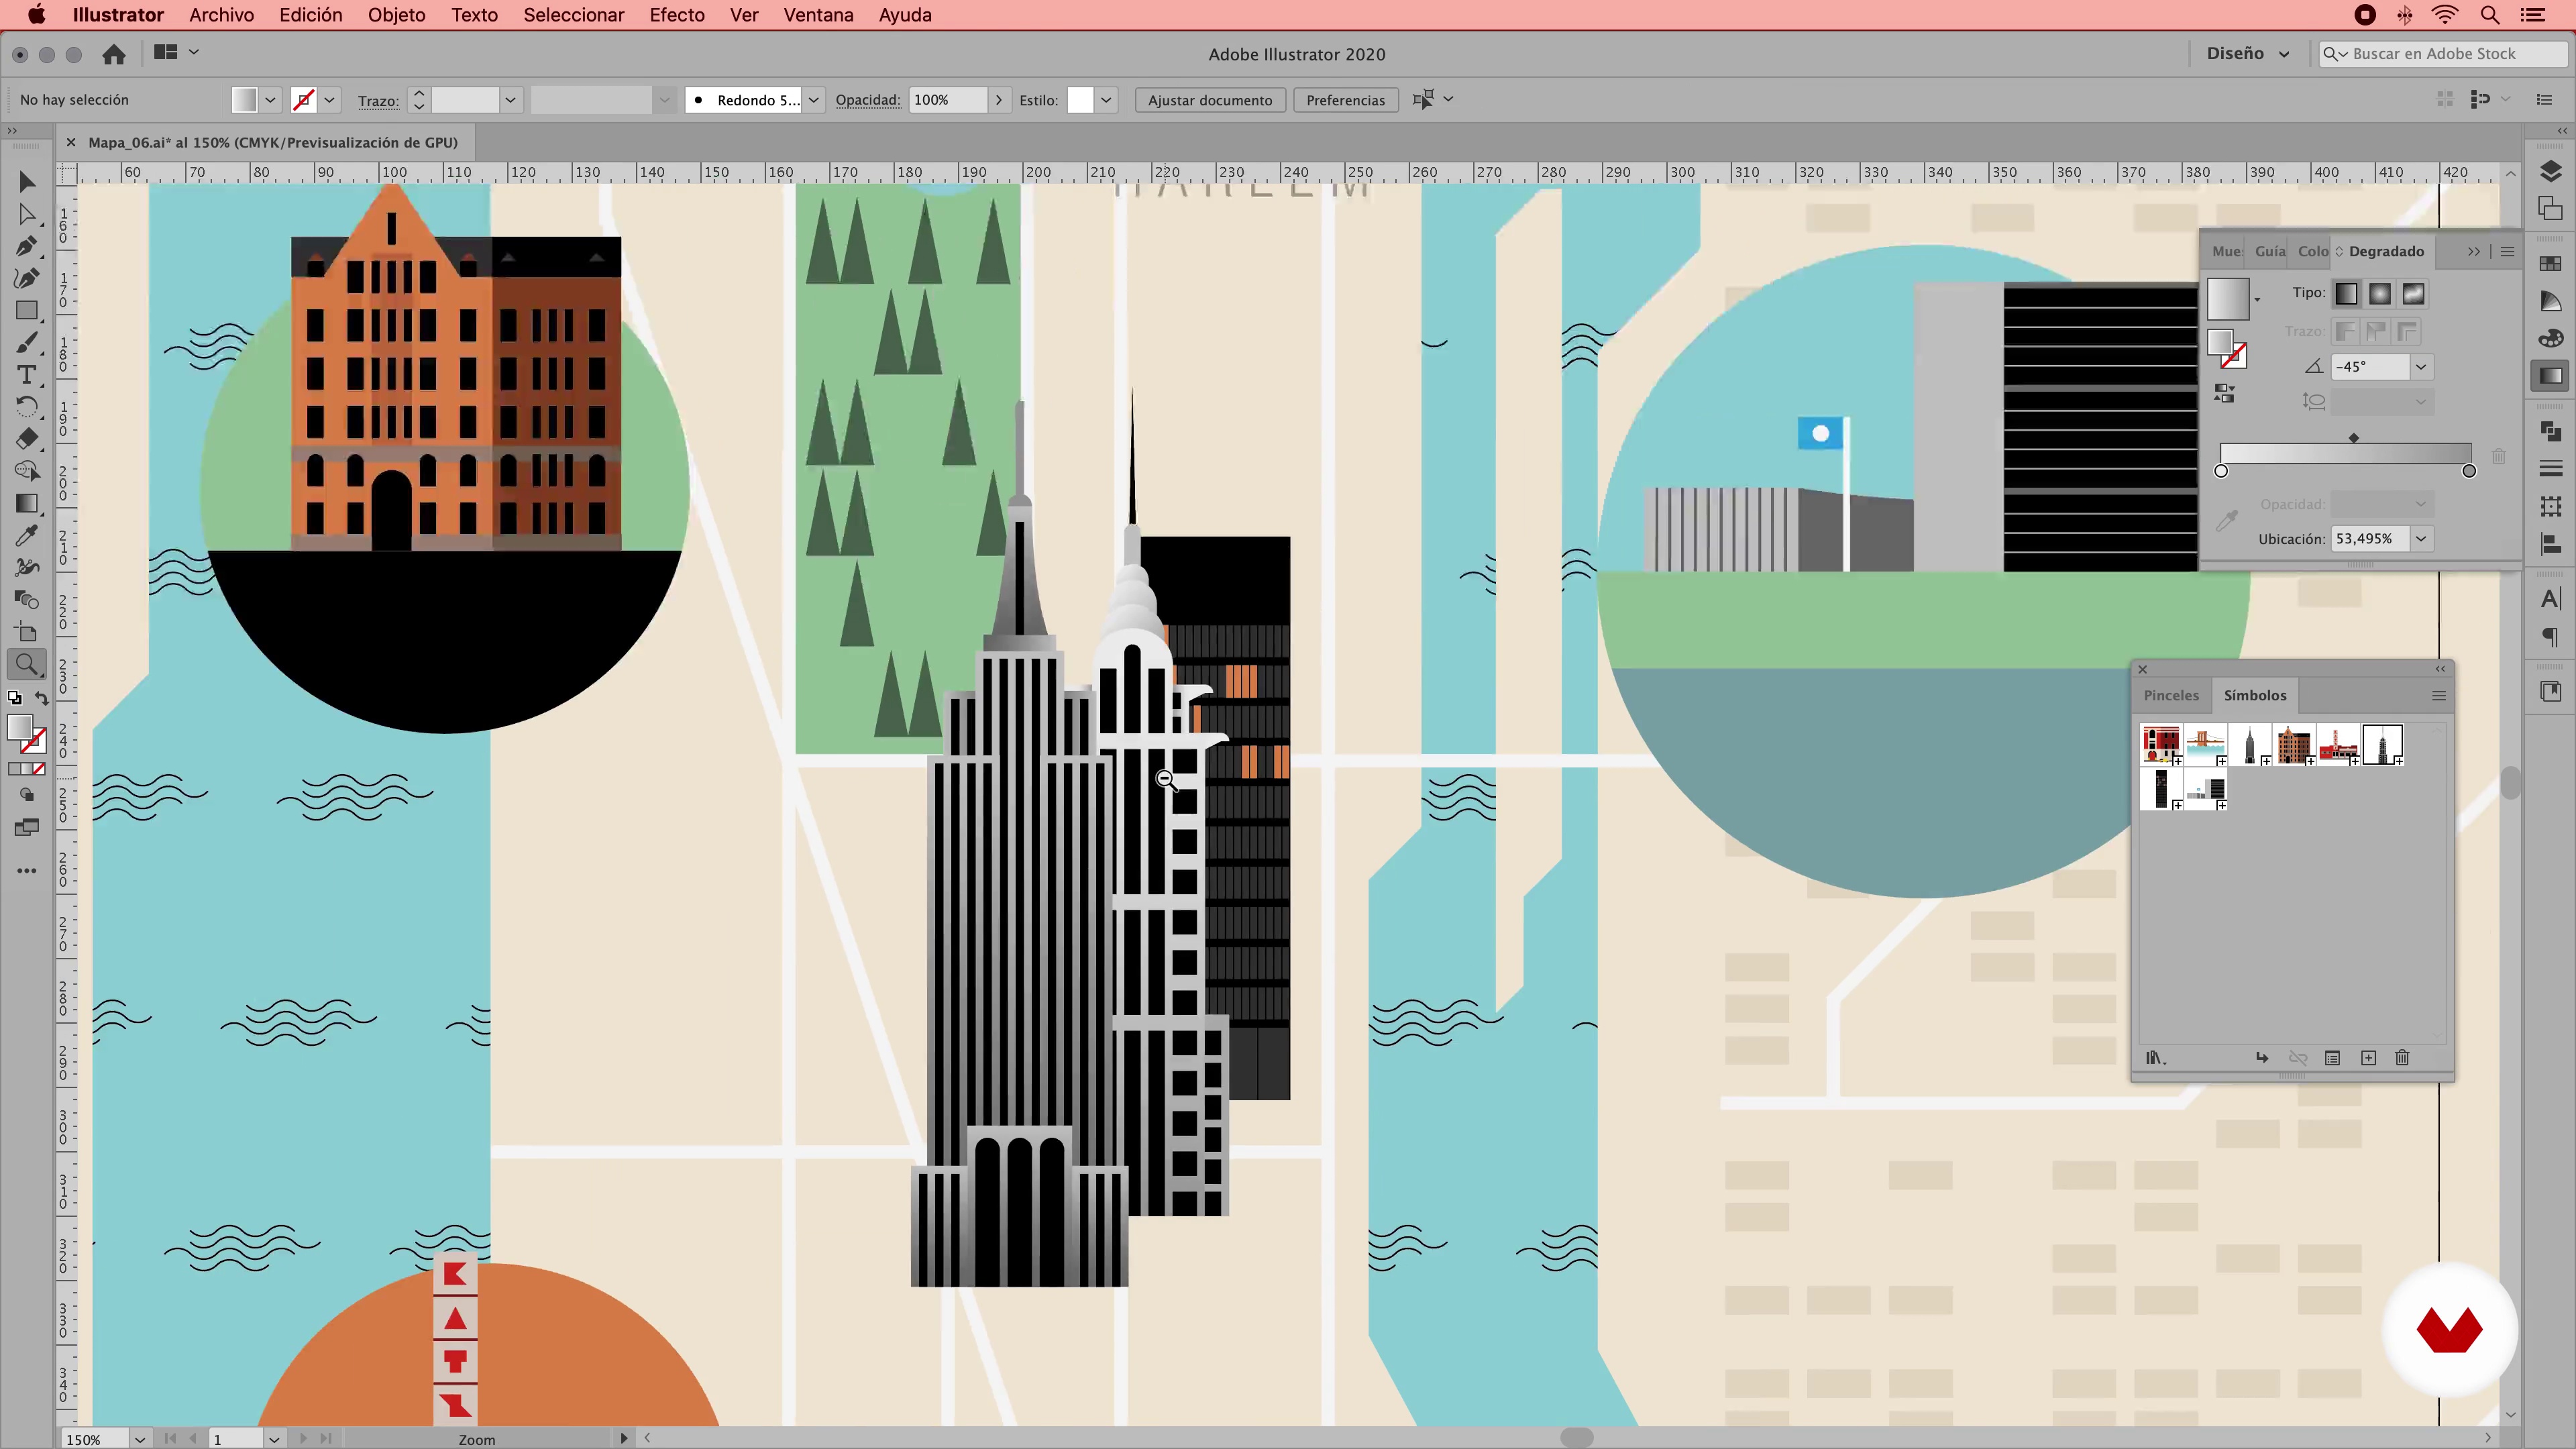This screenshot has width=2576, height=1449.
Task: Select the Rectangle tool
Action: pyautogui.click(x=27, y=311)
